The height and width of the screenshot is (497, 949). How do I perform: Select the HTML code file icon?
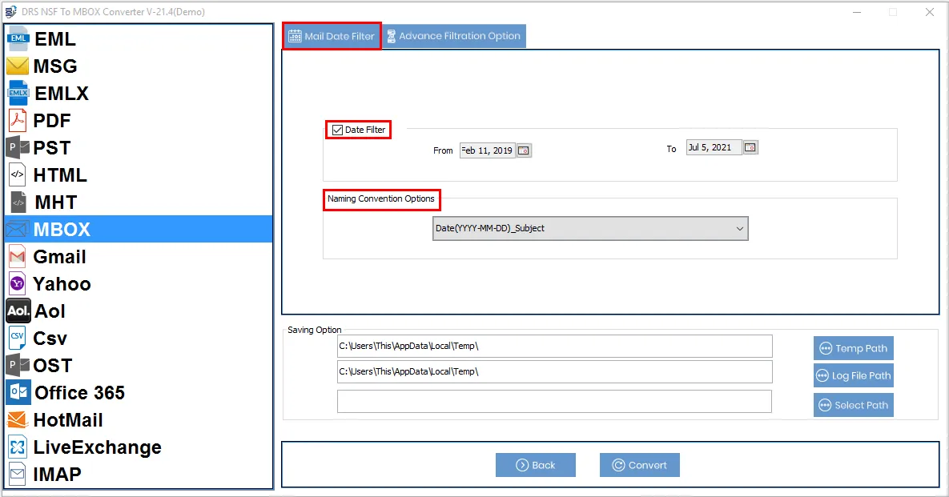(x=18, y=174)
